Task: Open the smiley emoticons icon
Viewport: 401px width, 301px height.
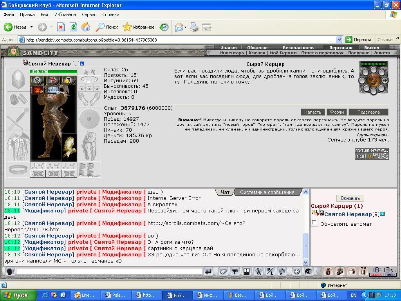Action: [x=296, y=271]
